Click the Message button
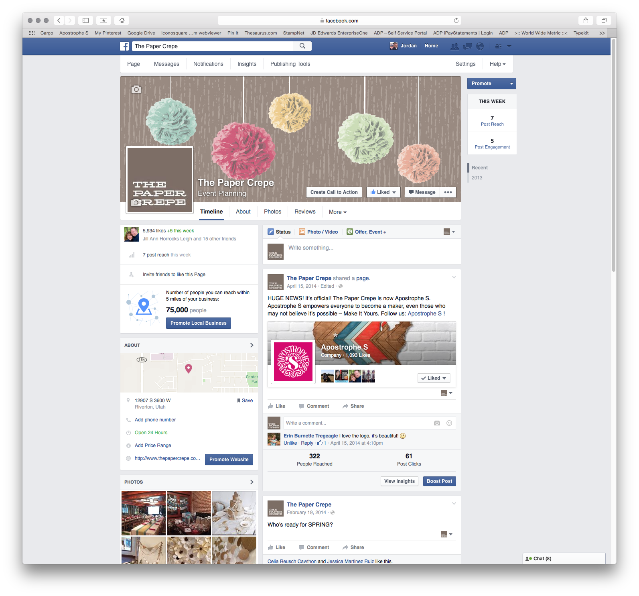639x596 pixels. point(422,192)
